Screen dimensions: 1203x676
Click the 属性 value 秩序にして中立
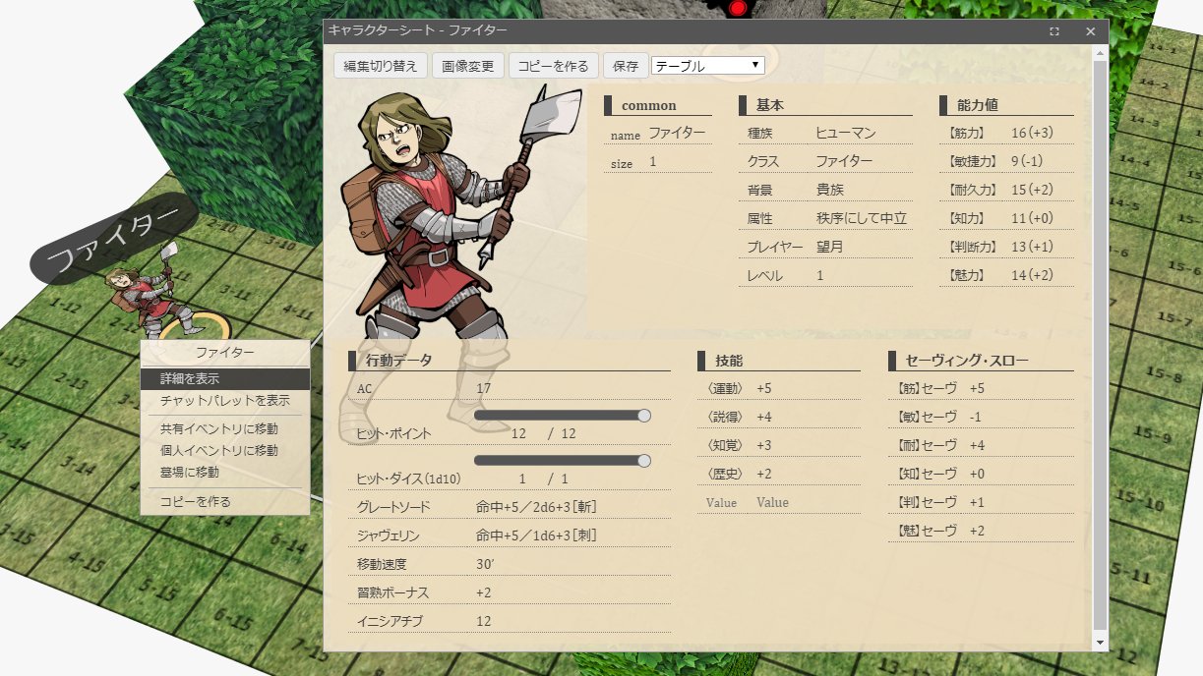(861, 218)
